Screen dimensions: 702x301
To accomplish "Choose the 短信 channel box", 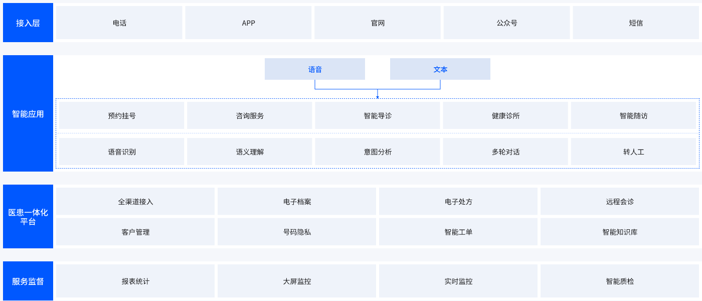I will (636, 23).
